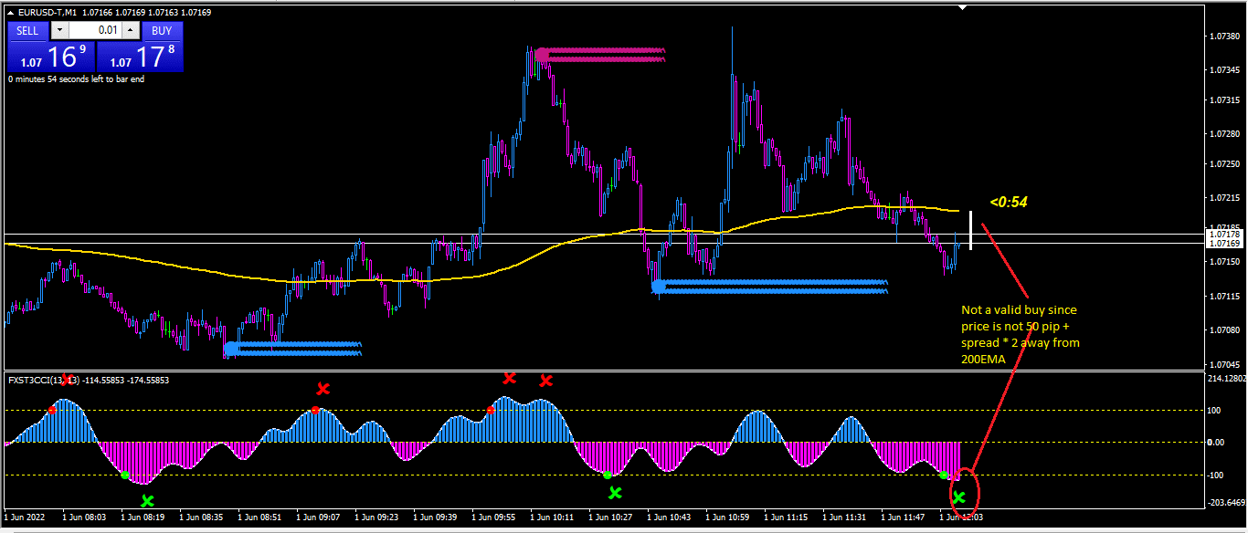Select the blue support dot near 08:35
The height and width of the screenshot is (533, 1248).
pos(231,349)
